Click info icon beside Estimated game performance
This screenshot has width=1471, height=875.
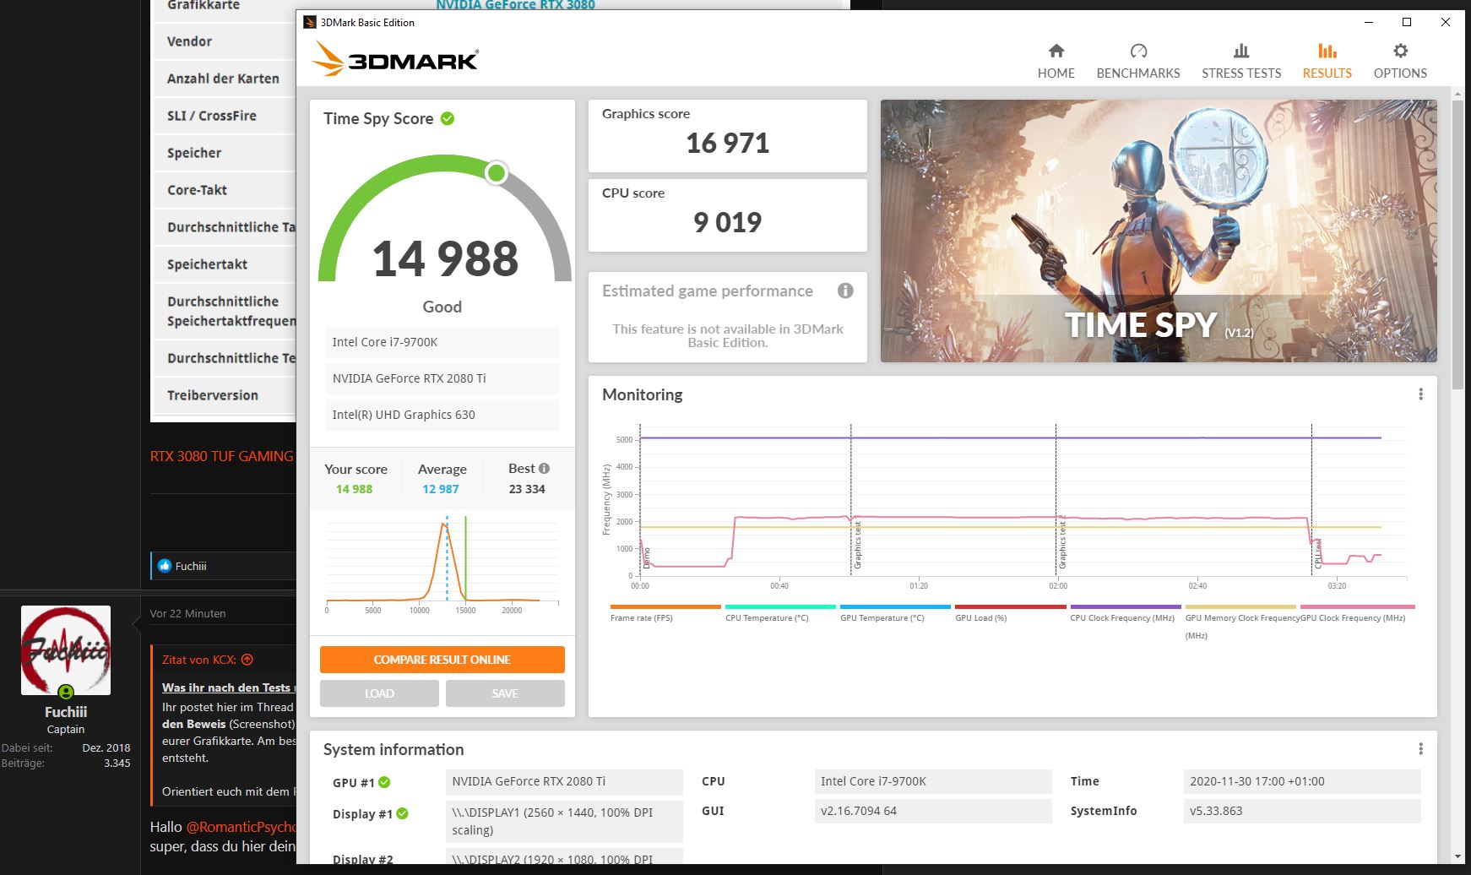(845, 291)
